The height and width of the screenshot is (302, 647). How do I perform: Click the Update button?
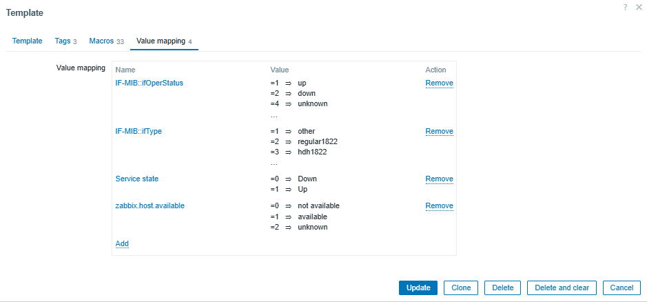pos(418,288)
